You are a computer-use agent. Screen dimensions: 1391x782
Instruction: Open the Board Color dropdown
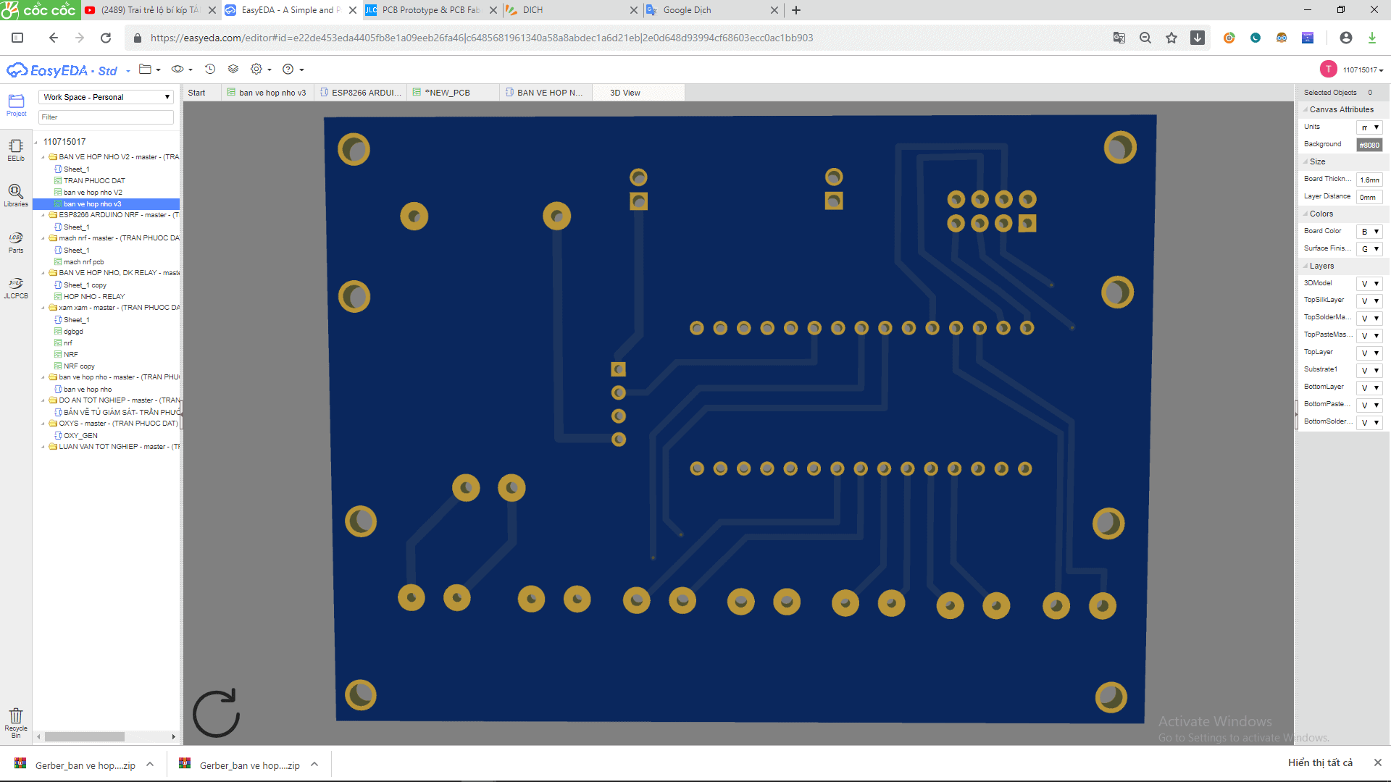click(x=1369, y=232)
